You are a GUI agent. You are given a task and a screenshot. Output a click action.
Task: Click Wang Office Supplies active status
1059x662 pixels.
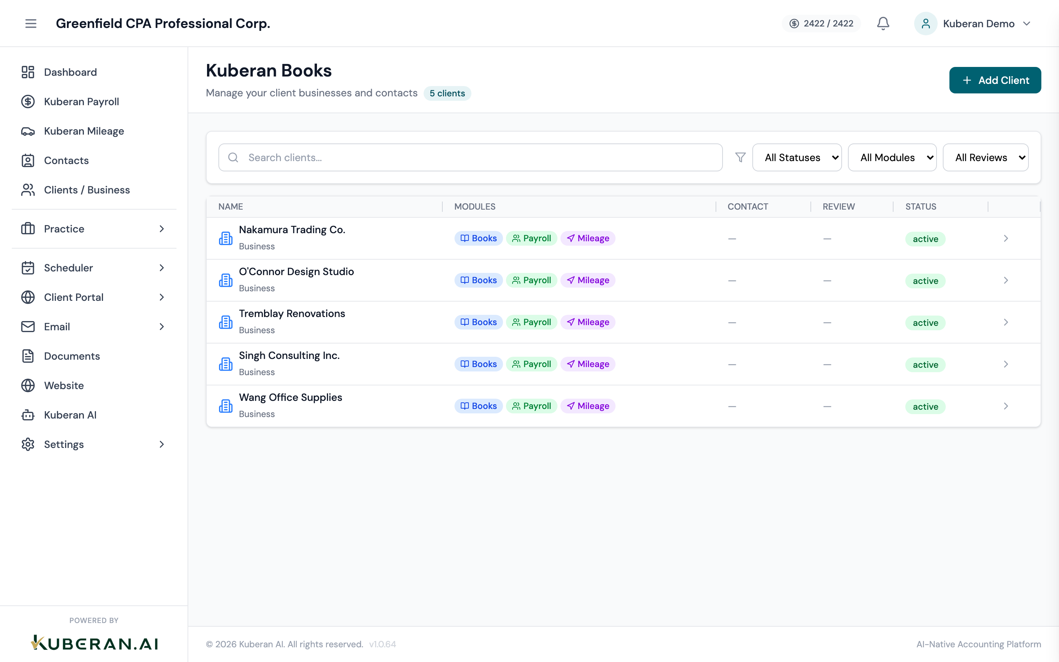[925, 406]
